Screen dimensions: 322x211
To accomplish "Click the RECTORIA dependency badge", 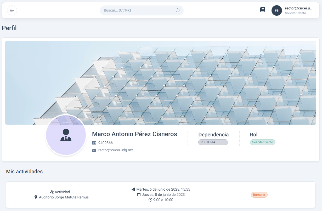I will point(213,142).
